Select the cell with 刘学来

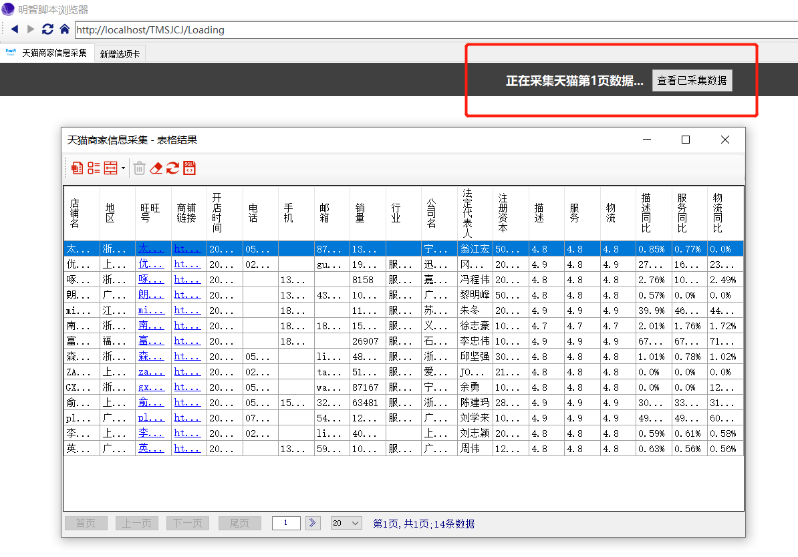click(475, 418)
